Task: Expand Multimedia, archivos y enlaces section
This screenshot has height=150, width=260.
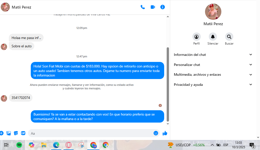Action: pos(213,75)
